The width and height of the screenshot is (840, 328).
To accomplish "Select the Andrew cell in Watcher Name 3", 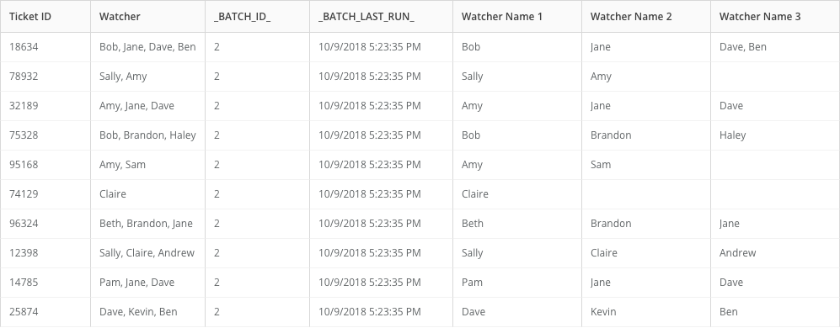I will click(x=775, y=253).
